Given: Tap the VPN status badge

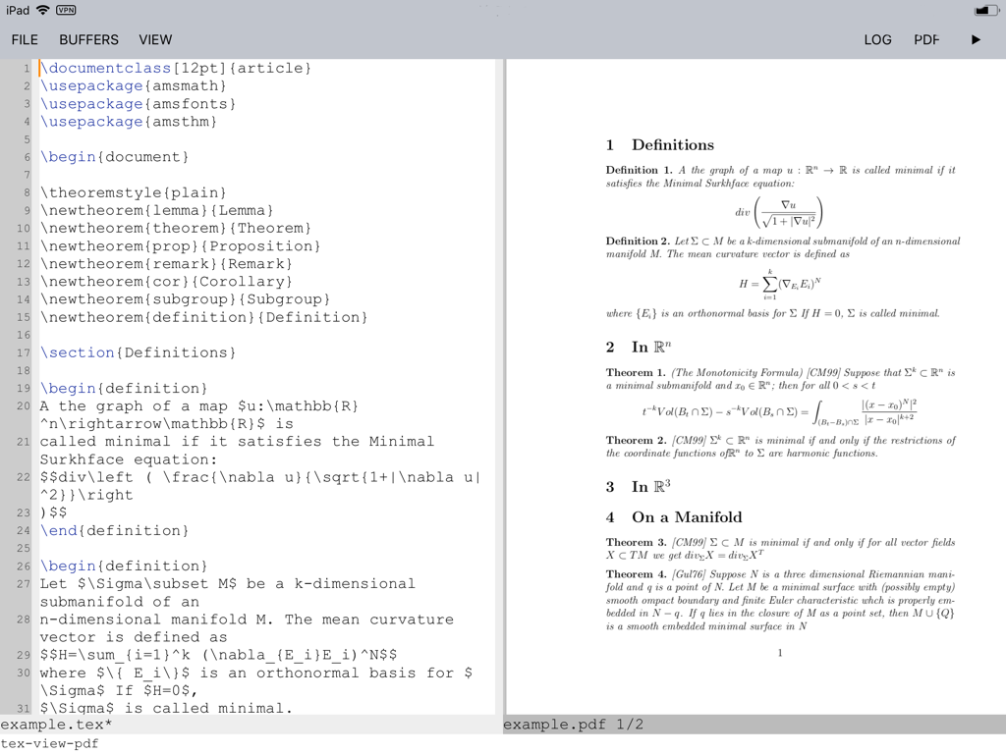Looking at the screenshot, I should [x=66, y=10].
